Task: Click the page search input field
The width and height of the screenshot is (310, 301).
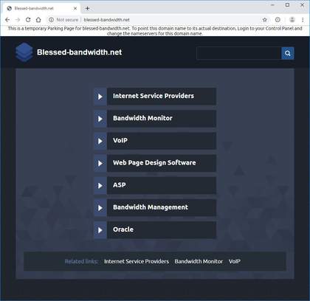Action: click(x=239, y=53)
